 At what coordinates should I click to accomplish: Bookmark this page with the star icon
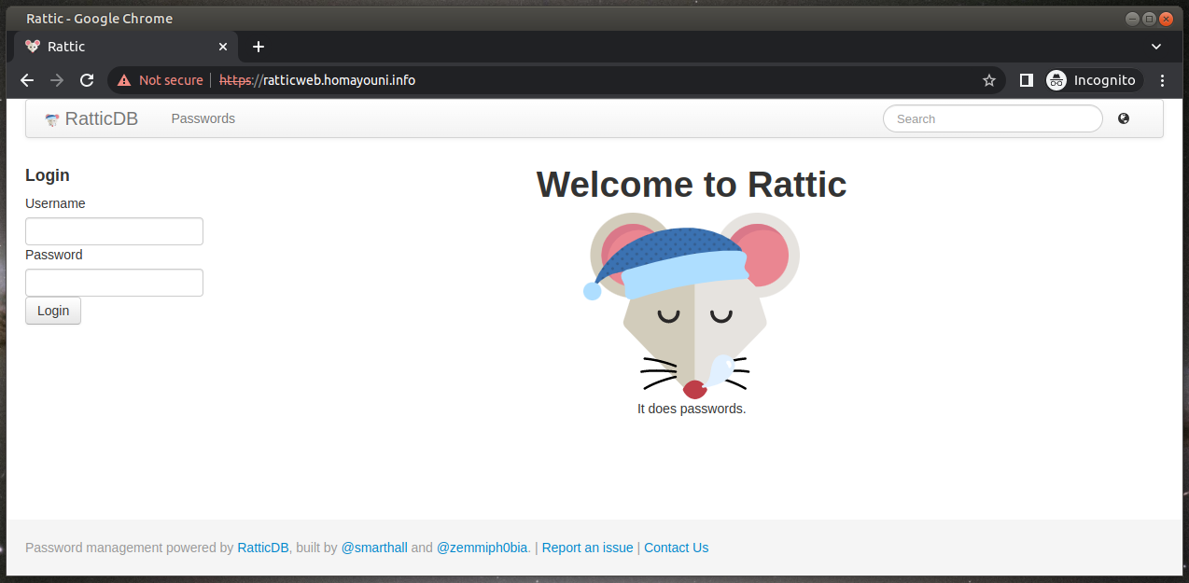(989, 80)
